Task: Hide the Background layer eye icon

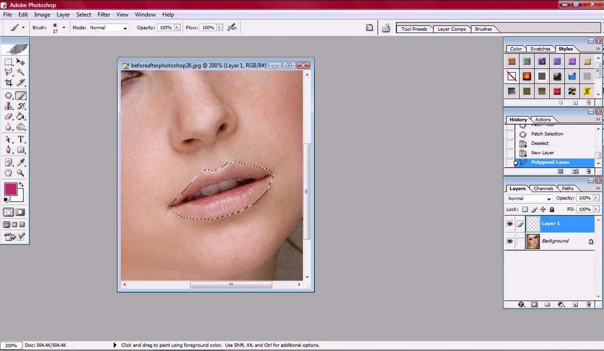Action: [x=510, y=241]
